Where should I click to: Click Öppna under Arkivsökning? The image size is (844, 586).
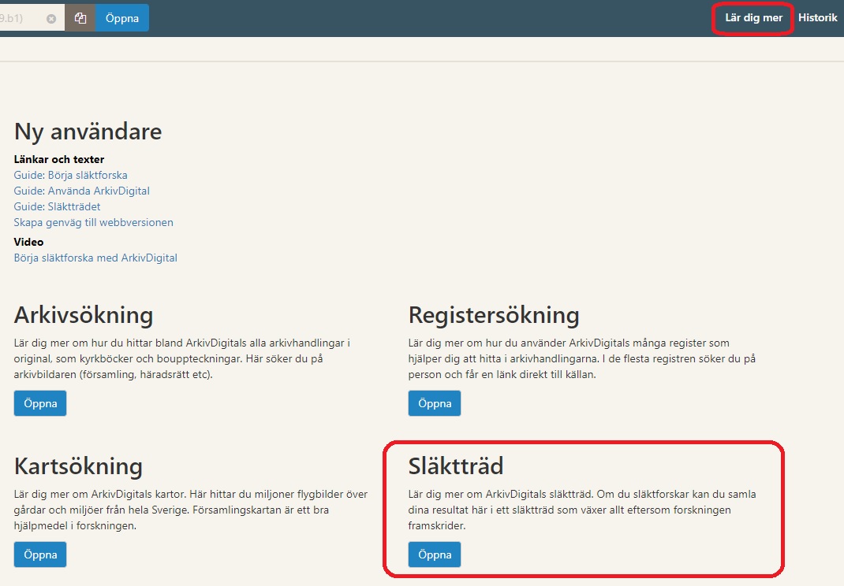40,403
